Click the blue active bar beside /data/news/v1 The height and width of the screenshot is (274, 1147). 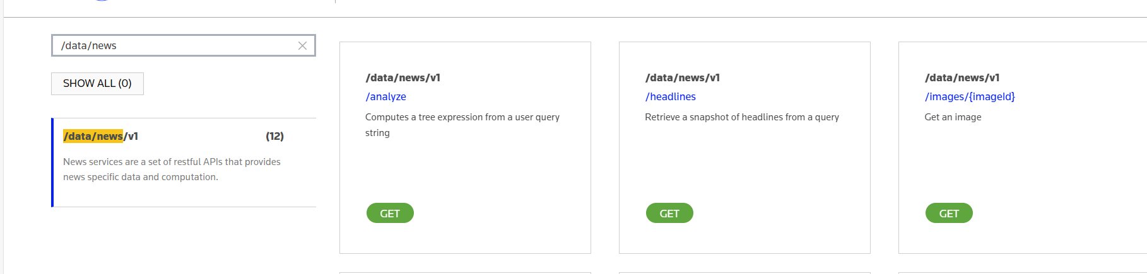pyautogui.click(x=52, y=163)
